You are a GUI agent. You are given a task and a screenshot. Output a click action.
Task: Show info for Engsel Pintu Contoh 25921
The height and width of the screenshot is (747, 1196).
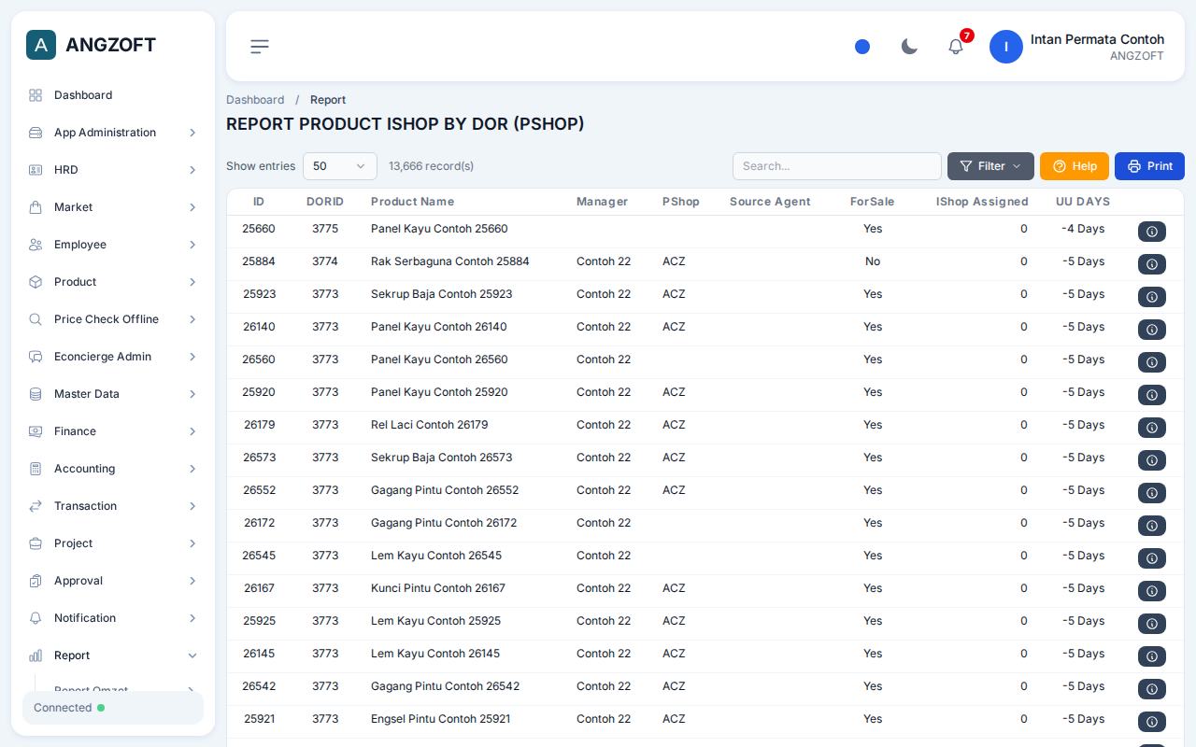1151,722
